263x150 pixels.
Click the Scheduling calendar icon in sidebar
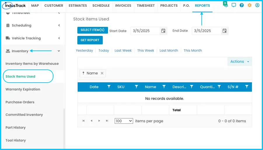point(8,25)
